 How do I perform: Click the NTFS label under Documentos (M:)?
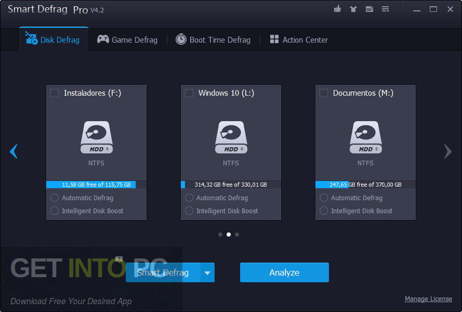(366, 163)
